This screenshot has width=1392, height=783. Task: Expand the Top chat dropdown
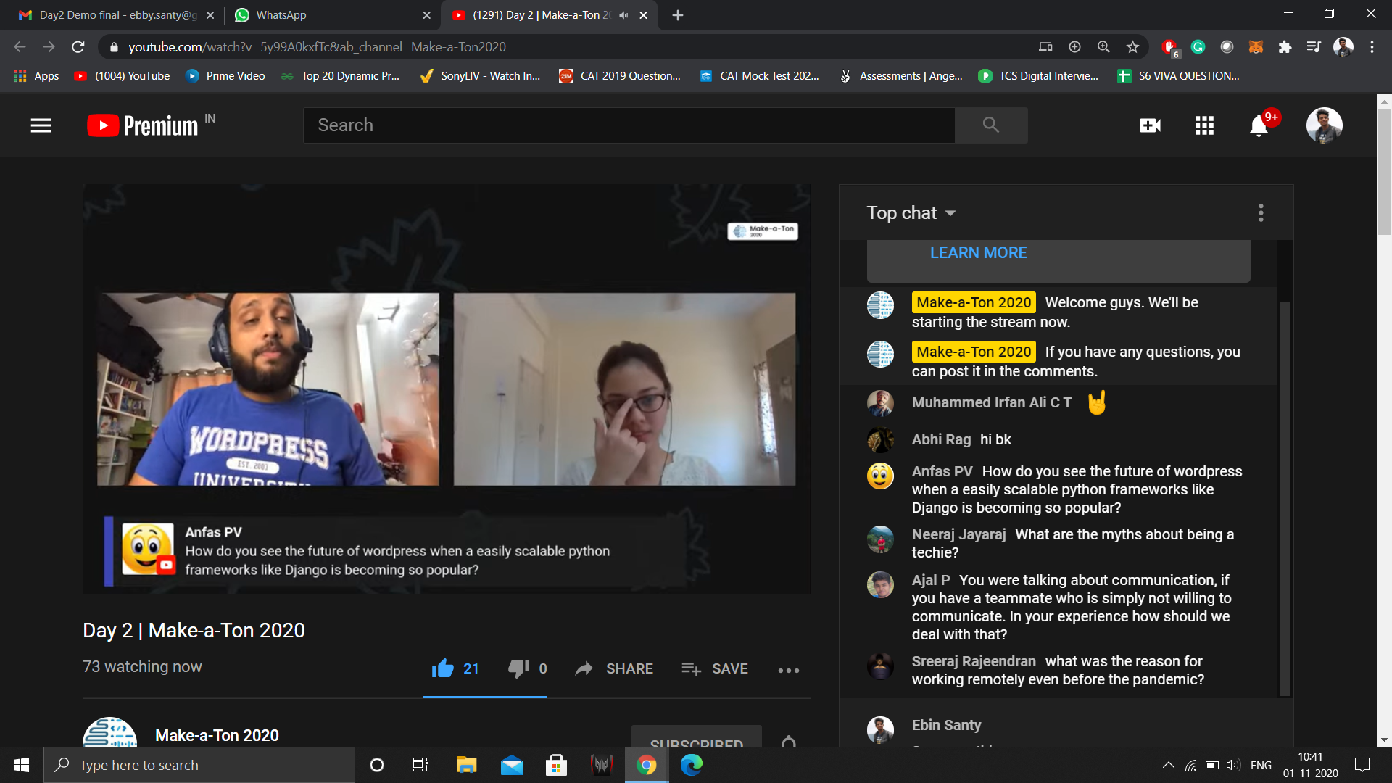click(911, 212)
